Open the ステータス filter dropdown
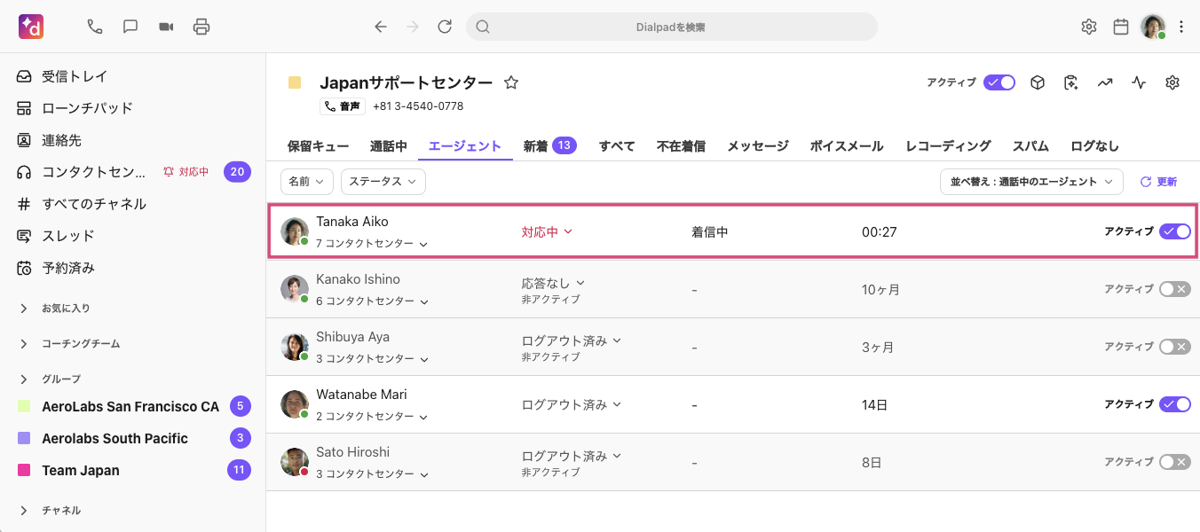This screenshot has height=532, width=1200. coord(383,182)
